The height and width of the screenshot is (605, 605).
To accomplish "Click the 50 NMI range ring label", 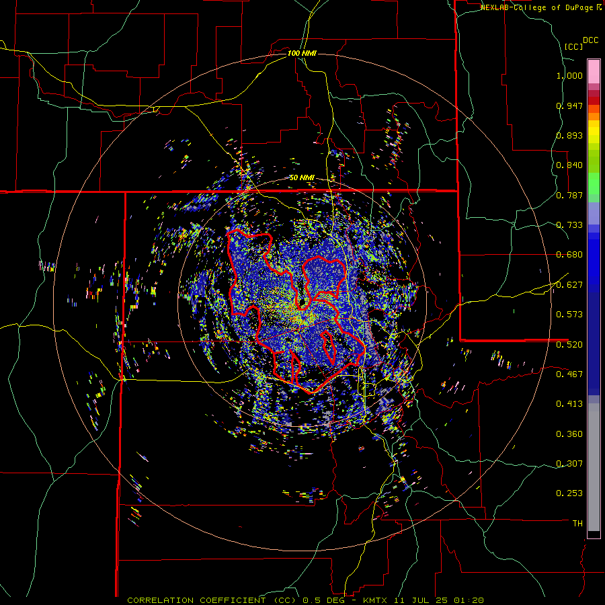I will pyautogui.click(x=302, y=178).
